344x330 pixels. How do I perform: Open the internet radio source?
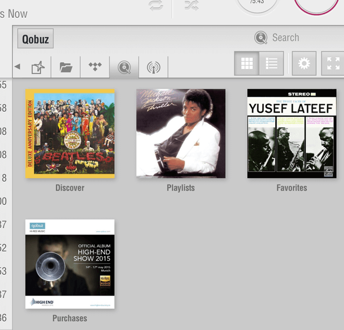tap(153, 67)
